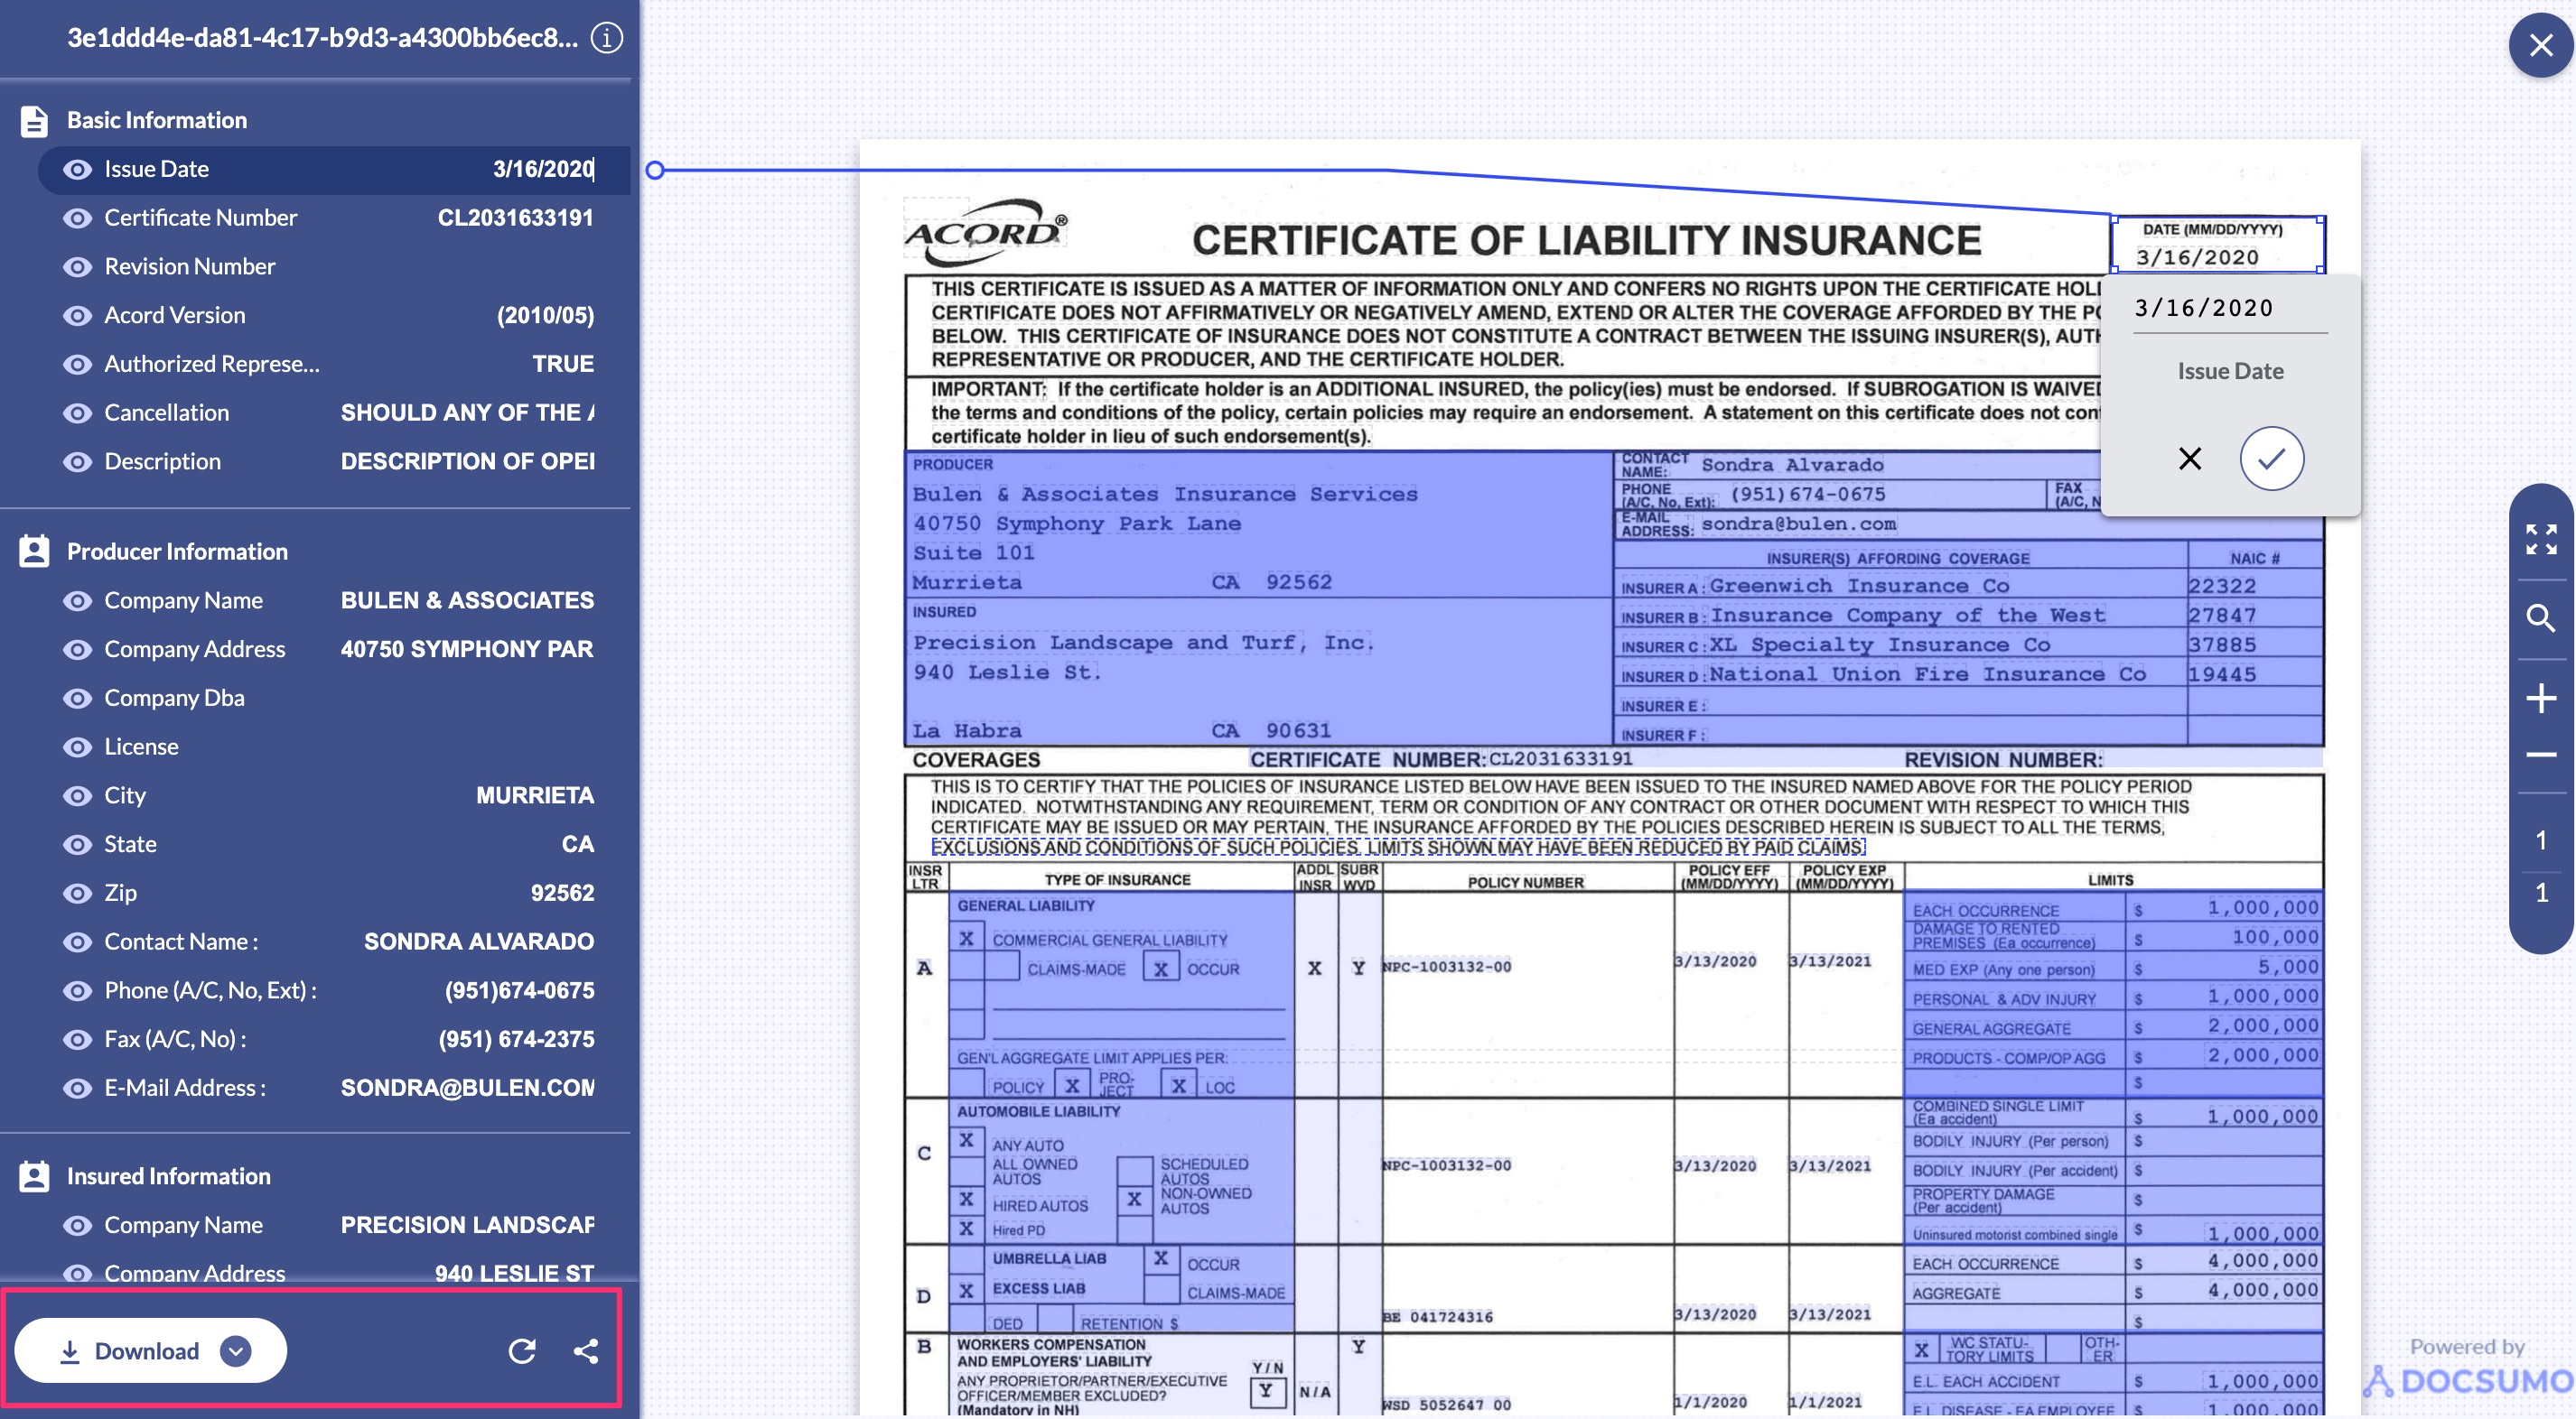Click the highlighted DATE box on the certificate
This screenshot has width=2576, height=1419.
(x=2218, y=245)
